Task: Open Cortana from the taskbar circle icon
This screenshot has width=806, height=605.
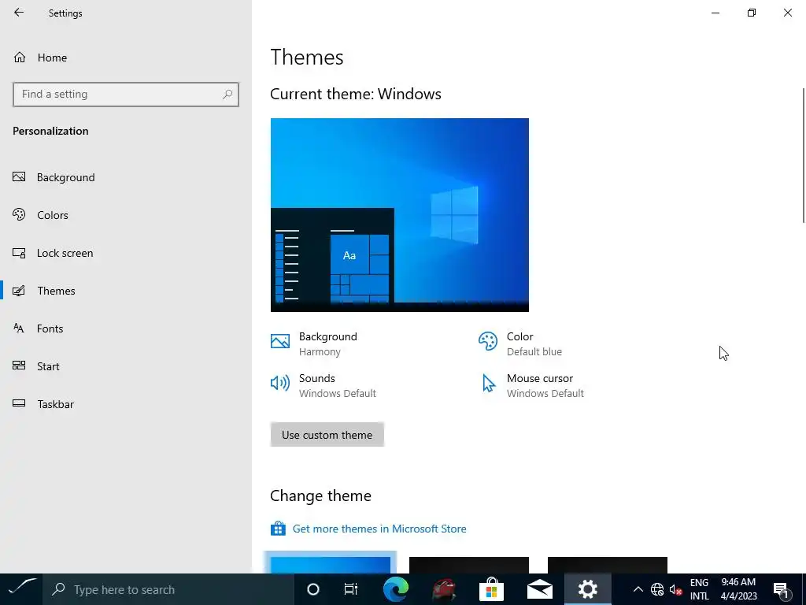Action: [312, 589]
